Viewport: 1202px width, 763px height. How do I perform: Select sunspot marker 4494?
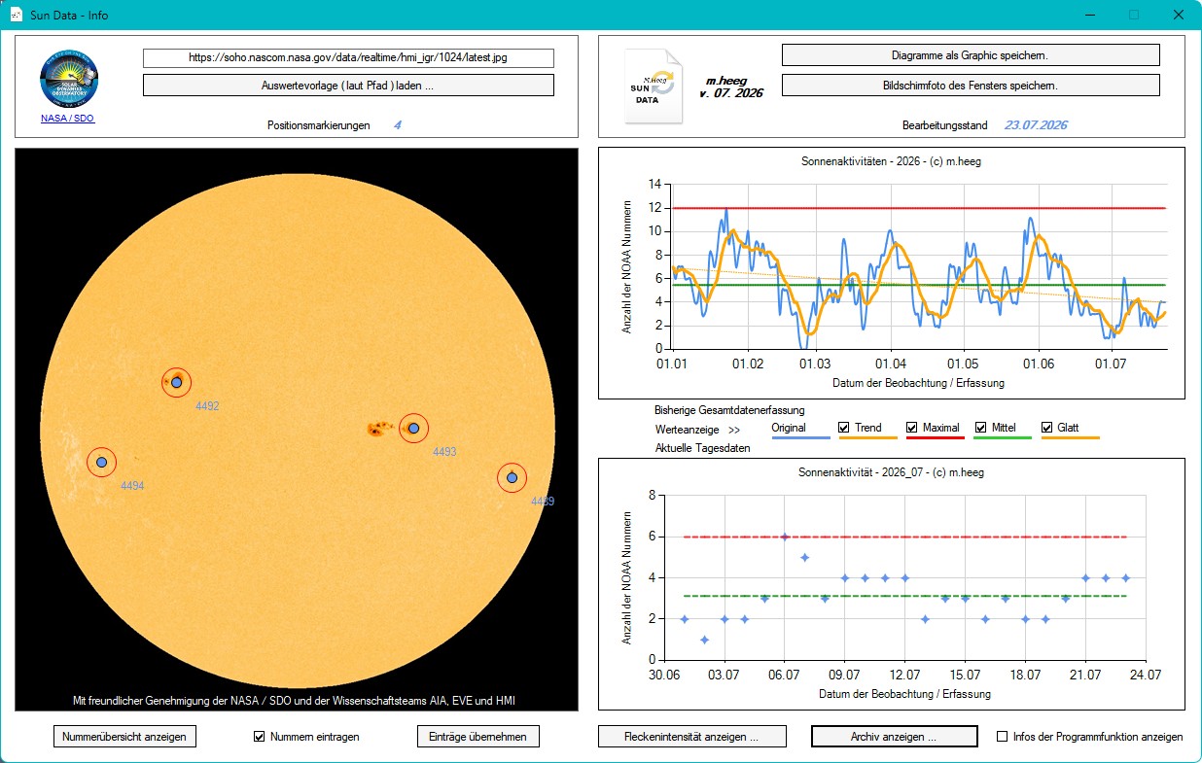click(x=101, y=462)
